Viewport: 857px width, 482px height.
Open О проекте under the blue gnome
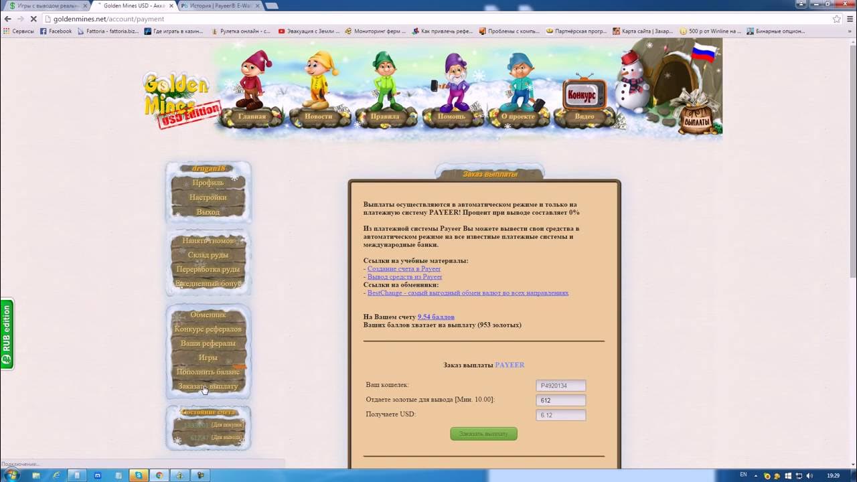(x=518, y=116)
